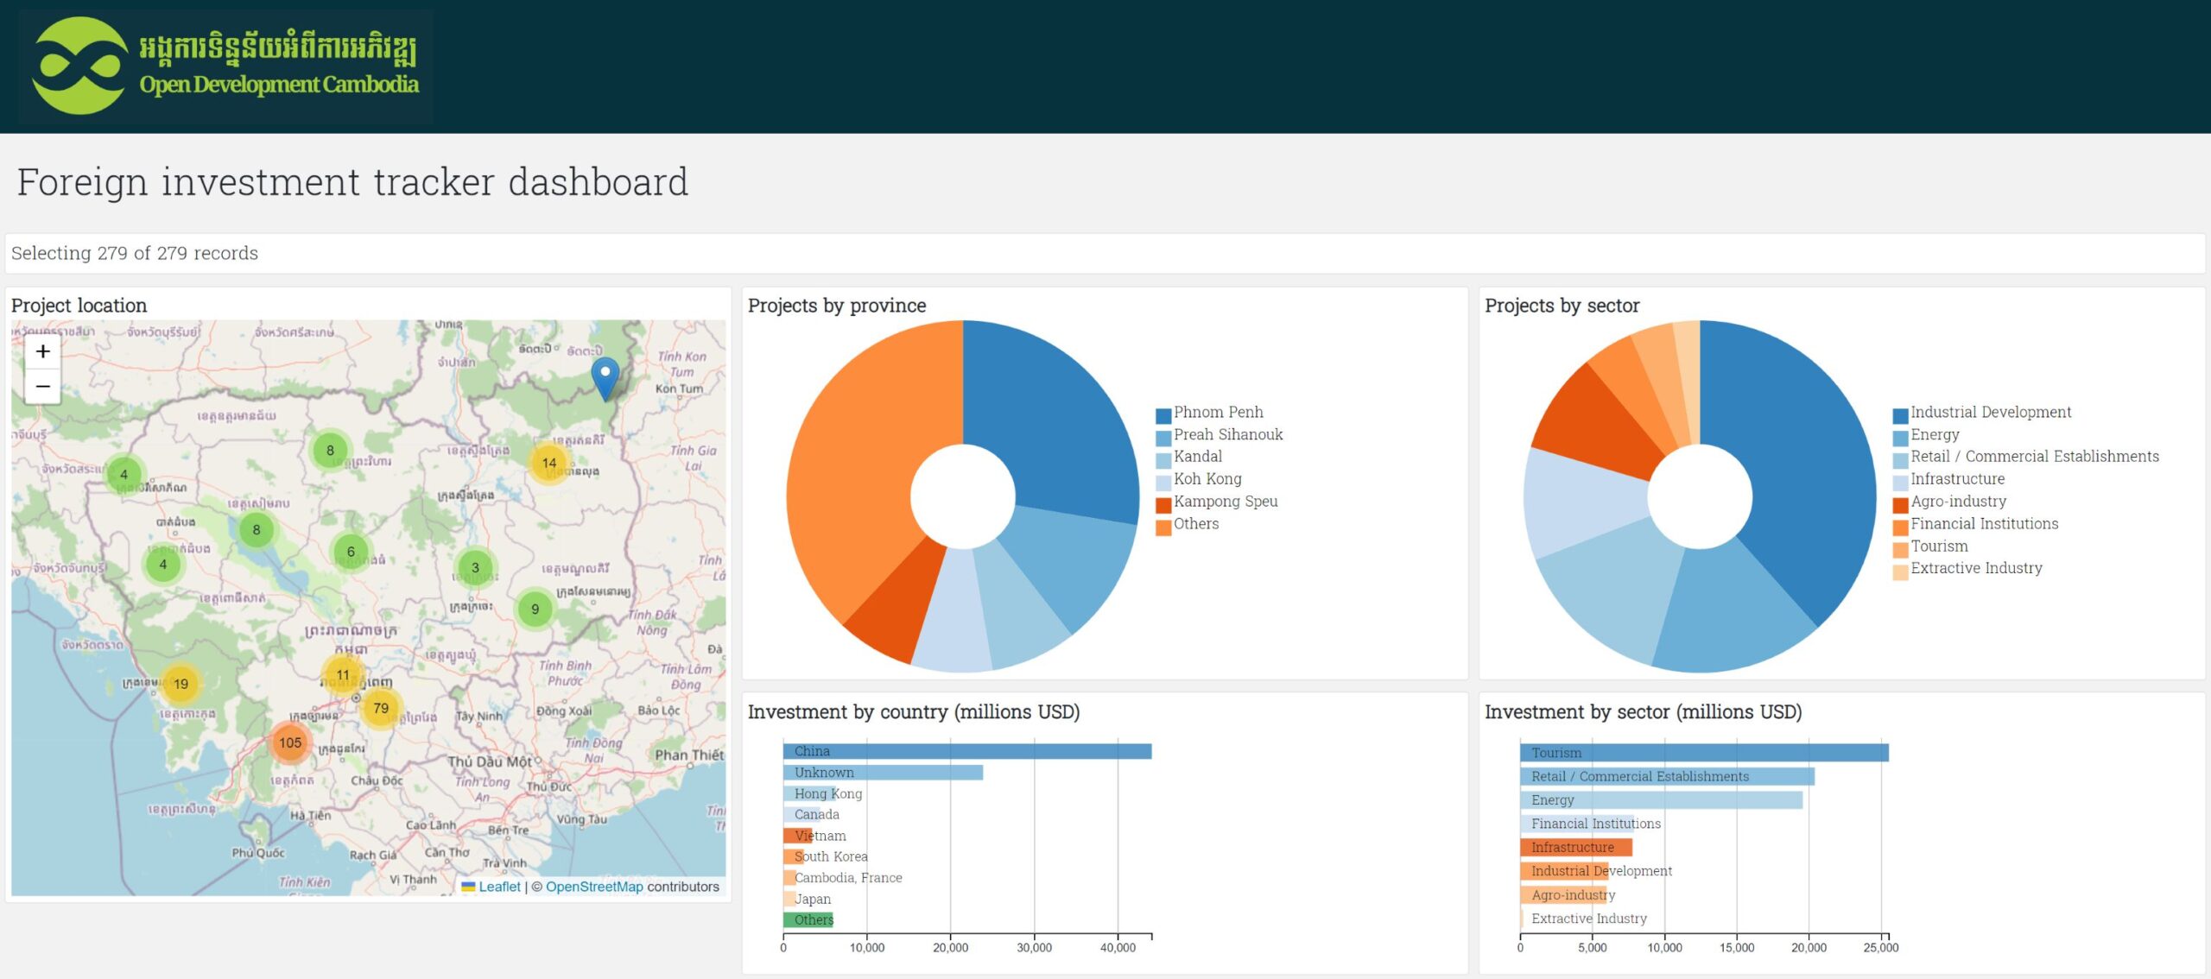Open the Leaflet attribution link
This screenshot has width=2211, height=979.
[499, 887]
